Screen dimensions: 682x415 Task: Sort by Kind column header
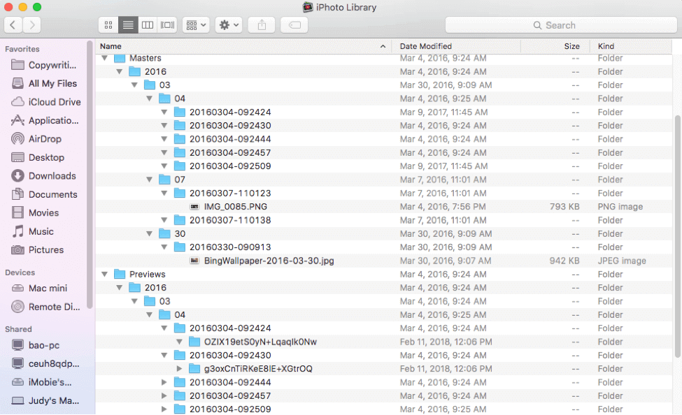coord(631,46)
